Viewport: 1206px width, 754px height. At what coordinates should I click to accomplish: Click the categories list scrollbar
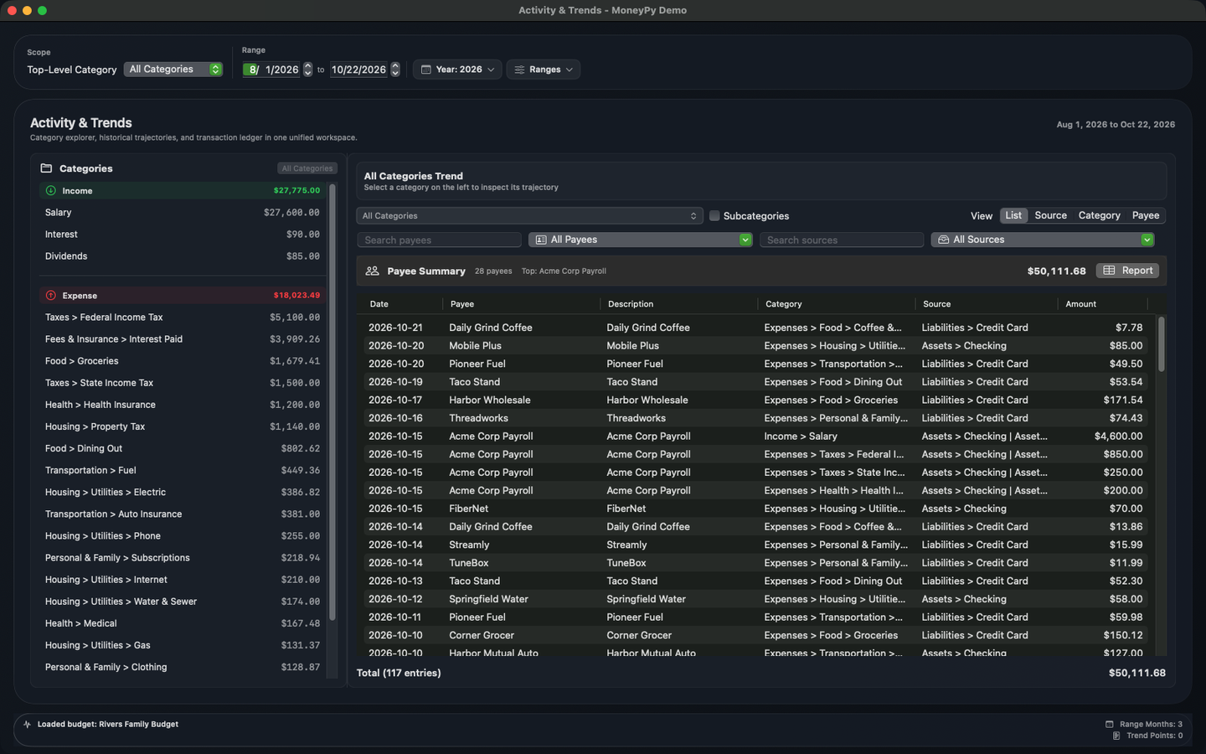click(x=332, y=402)
